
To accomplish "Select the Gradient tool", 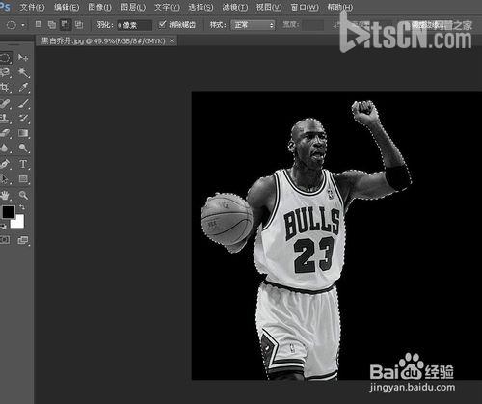I will pyautogui.click(x=23, y=133).
